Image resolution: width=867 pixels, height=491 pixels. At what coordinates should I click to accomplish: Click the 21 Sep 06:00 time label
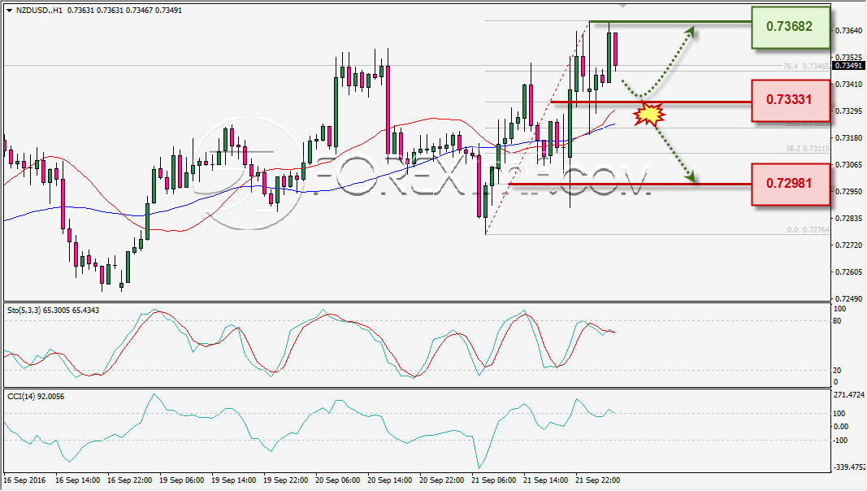[493, 480]
